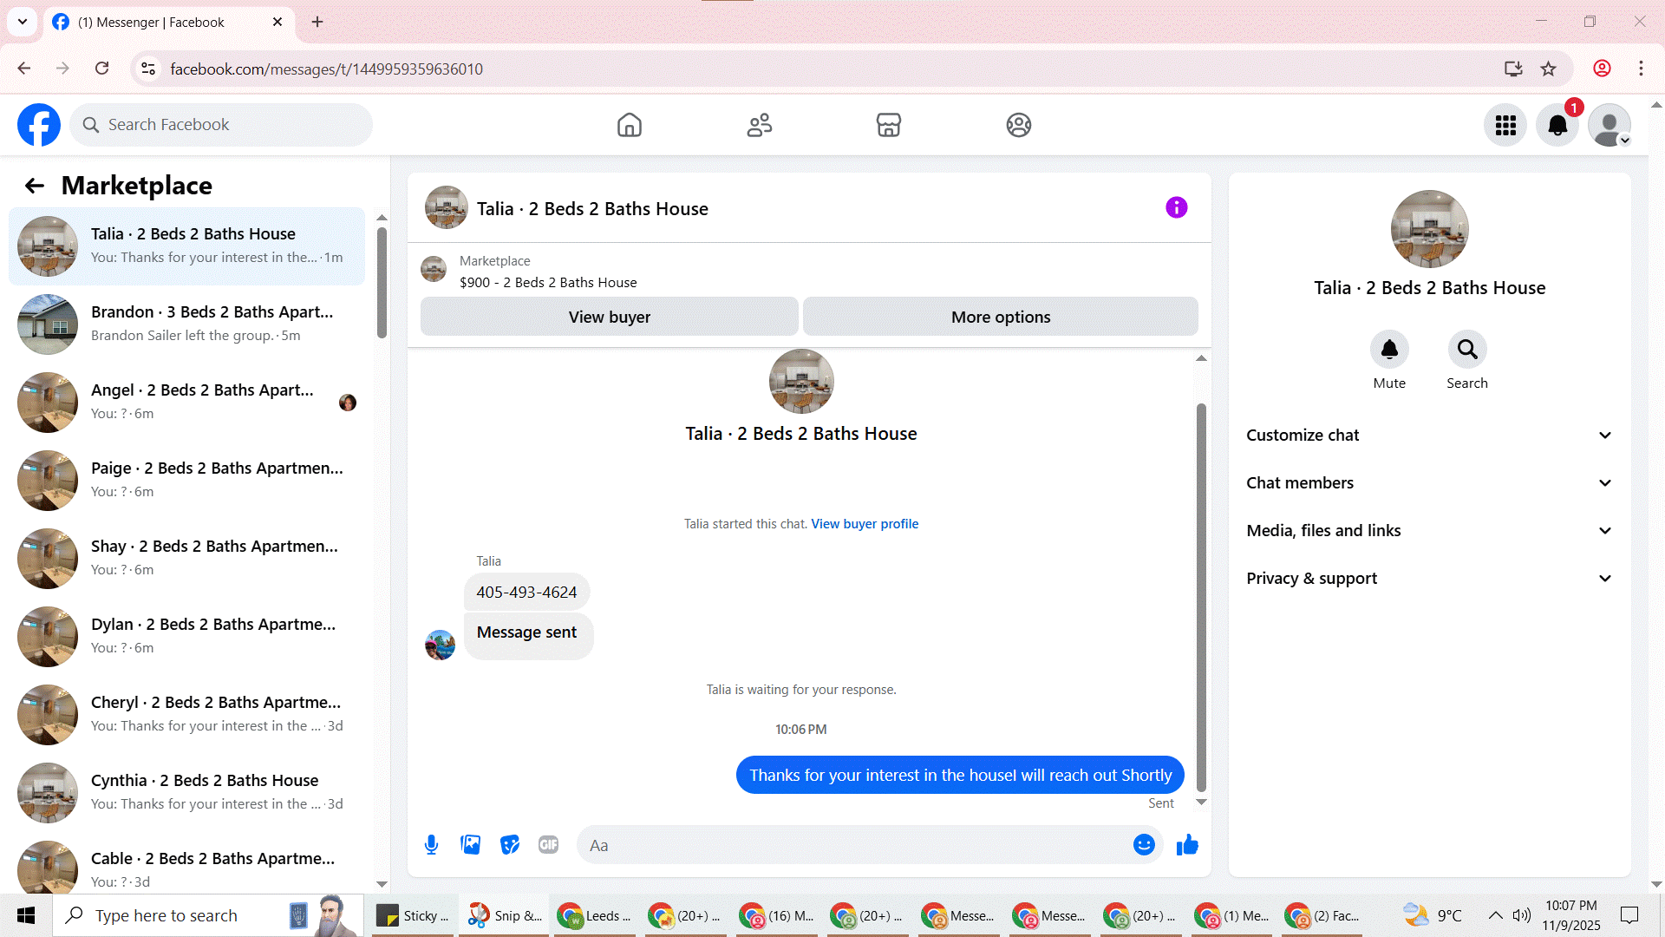The image size is (1665, 937).
Task: Pick a GIF using the GIF icon
Action: tap(549, 845)
